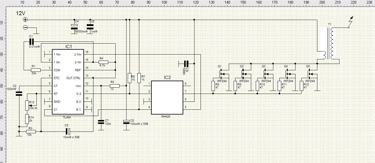Select the R8 47 ohm gate resistor

click(213, 86)
